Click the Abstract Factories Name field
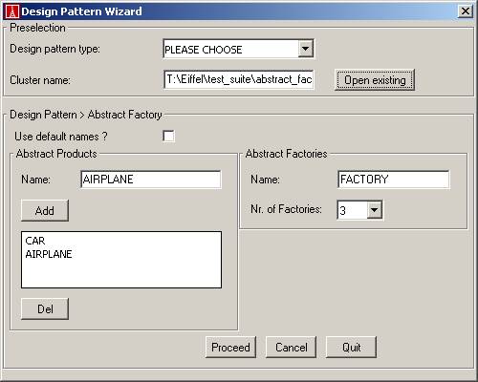This screenshot has width=478, height=382. [x=394, y=180]
